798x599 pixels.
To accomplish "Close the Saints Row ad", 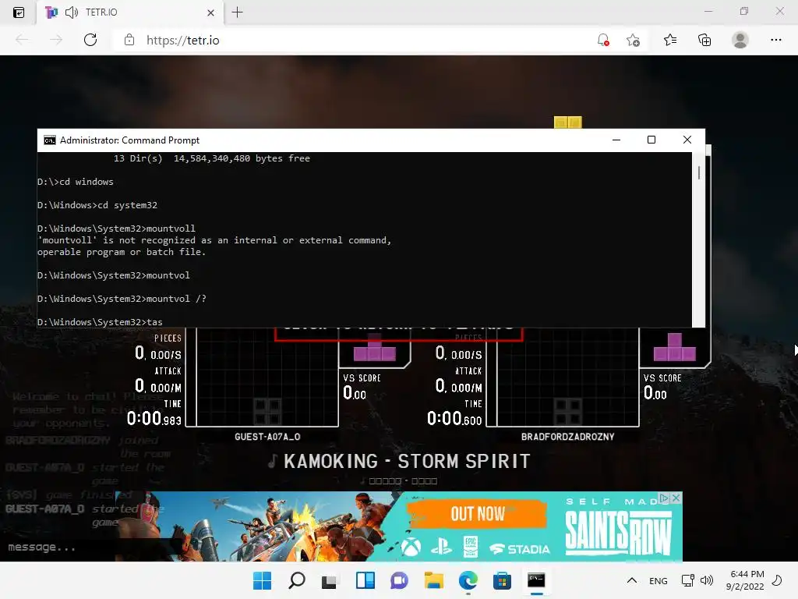I will coord(676,498).
